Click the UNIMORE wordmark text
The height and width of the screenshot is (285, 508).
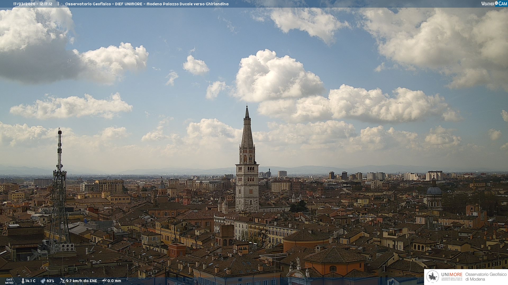point(452,274)
